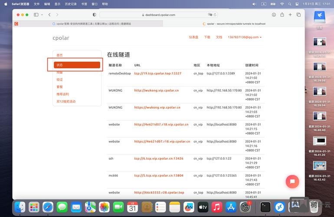Image resolution: width=334 pixels, height=217 pixels.
Task: Open Launchpad from the Dock
Action: tap(34, 207)
